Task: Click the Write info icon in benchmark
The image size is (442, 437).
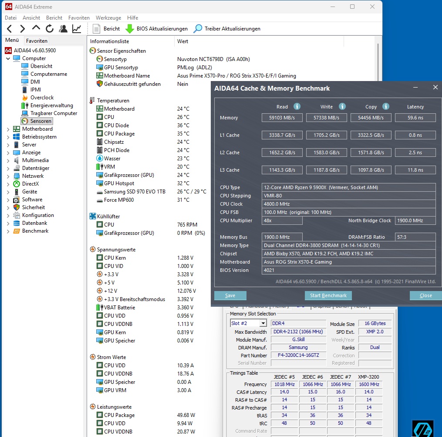Action: pyautogui.click(x=342, y=106)
